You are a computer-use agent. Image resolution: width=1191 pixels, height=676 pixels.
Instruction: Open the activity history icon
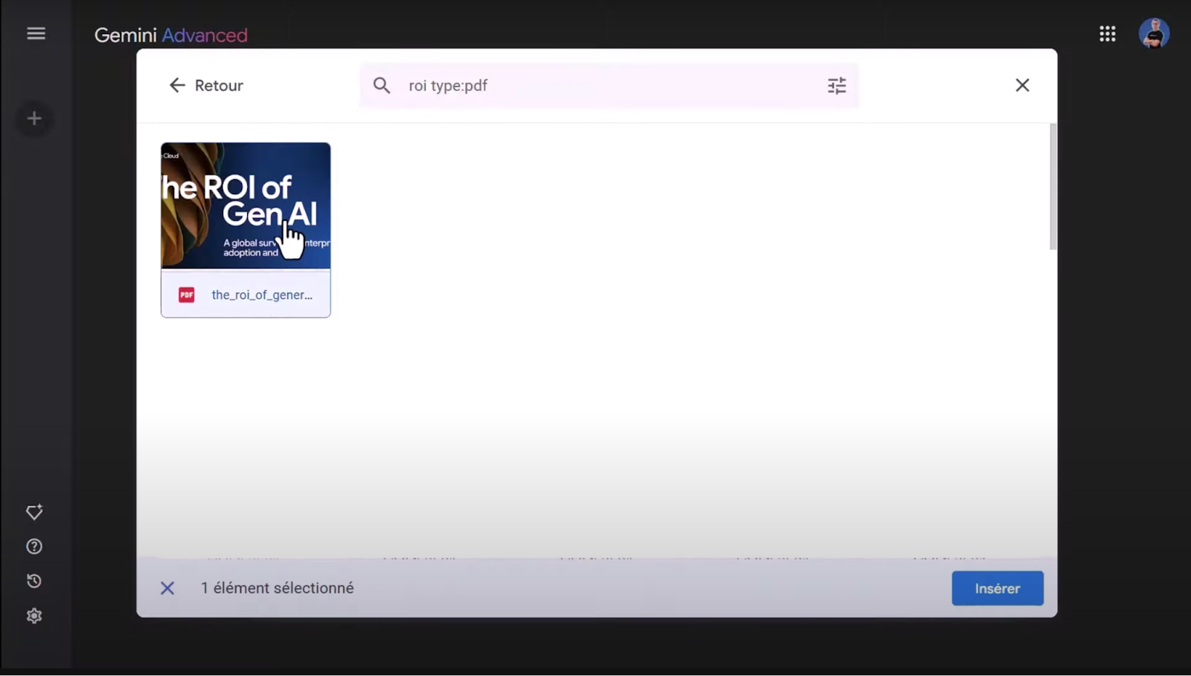[34, 581]
